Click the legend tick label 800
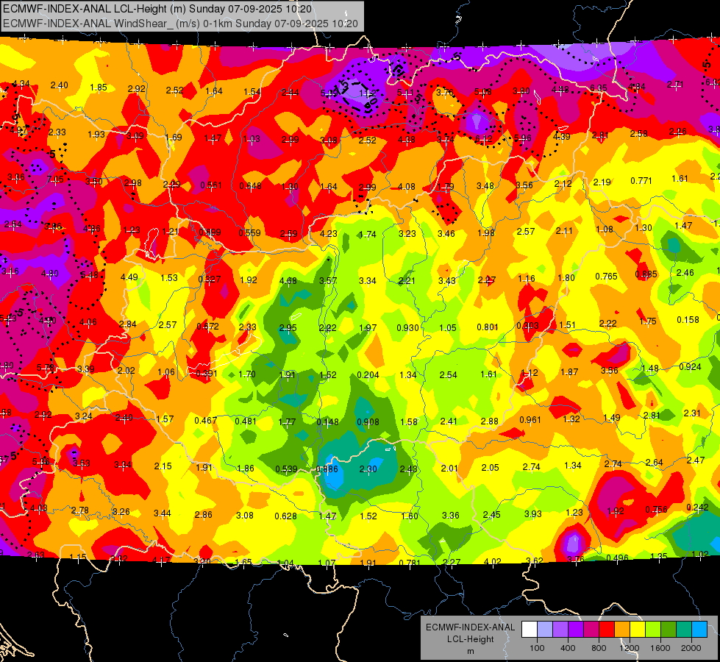The image size is (720, 662). [599, 648]
